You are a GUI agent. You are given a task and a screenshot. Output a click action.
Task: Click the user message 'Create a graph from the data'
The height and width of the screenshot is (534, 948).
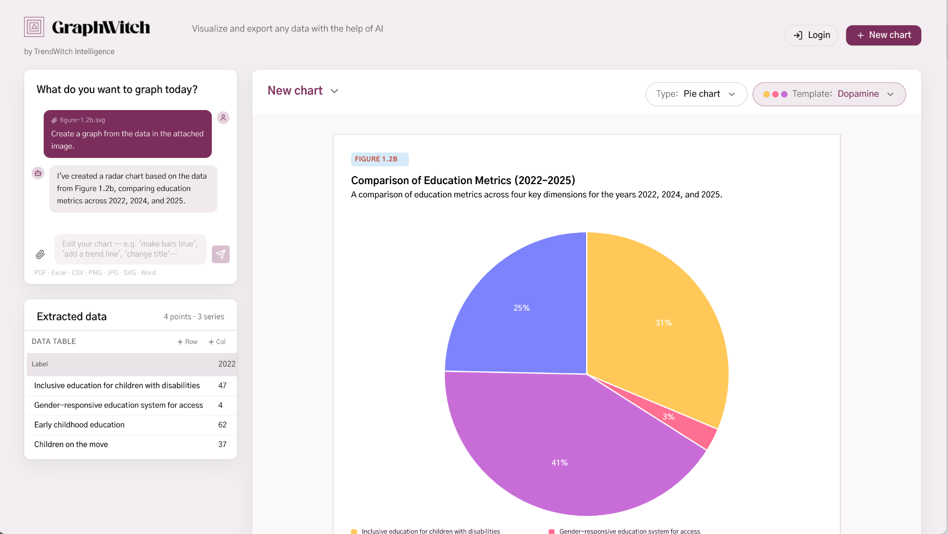coord(127,140)
